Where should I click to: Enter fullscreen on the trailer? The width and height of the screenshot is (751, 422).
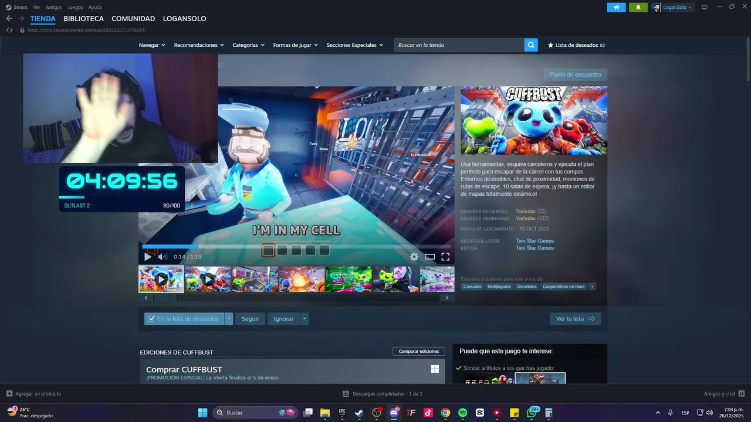(445, 257)
